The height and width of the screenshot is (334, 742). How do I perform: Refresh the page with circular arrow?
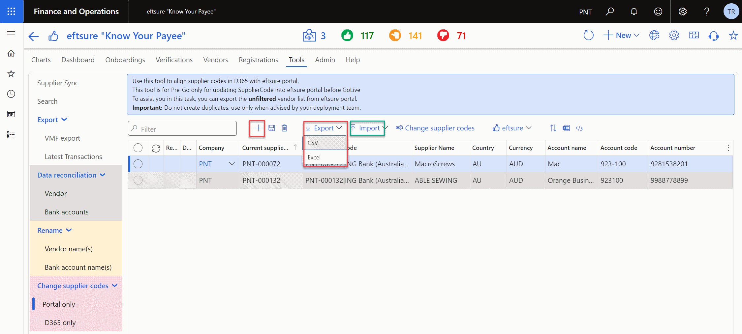[x=589, y=35]
